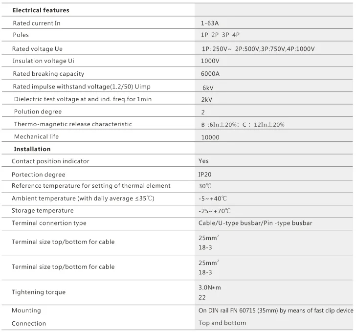Select the Cable/U-type busbar/Pin-type busbar text
The width and height of the screenshot is (356, 332).
(x=255, y=223)
